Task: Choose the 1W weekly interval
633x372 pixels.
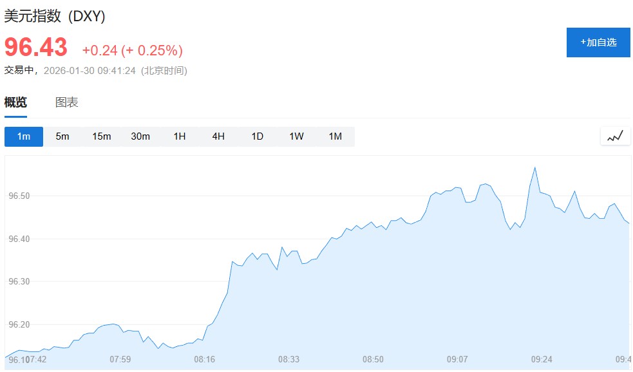Action: coord(296,136)
